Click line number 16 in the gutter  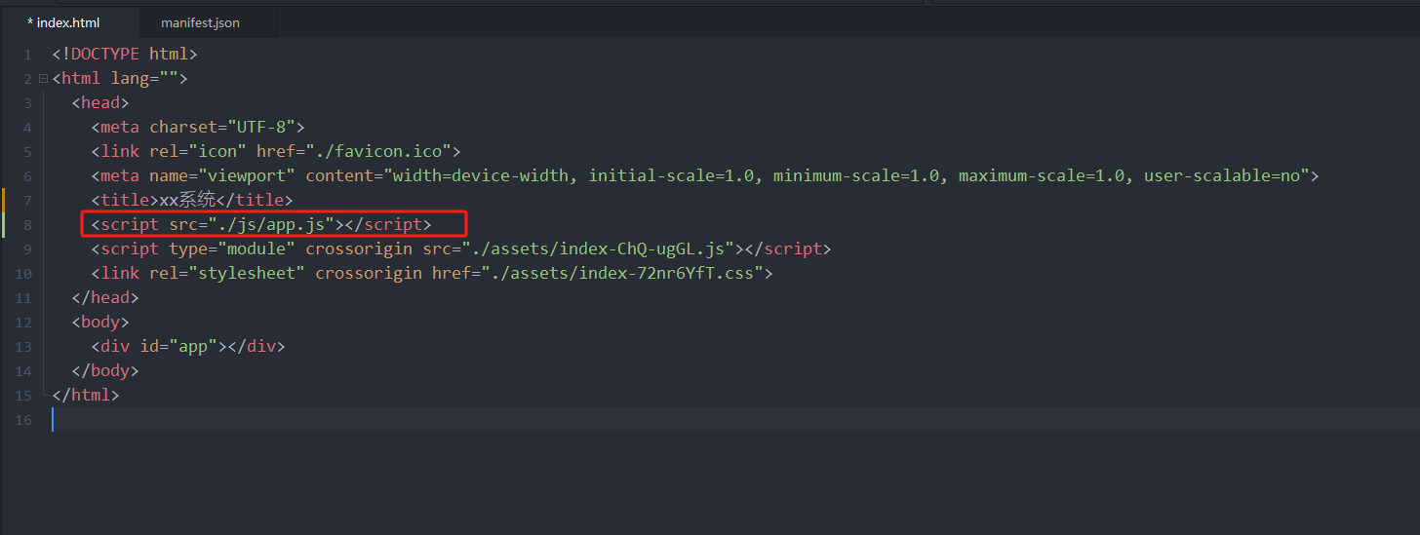[24, 420]
